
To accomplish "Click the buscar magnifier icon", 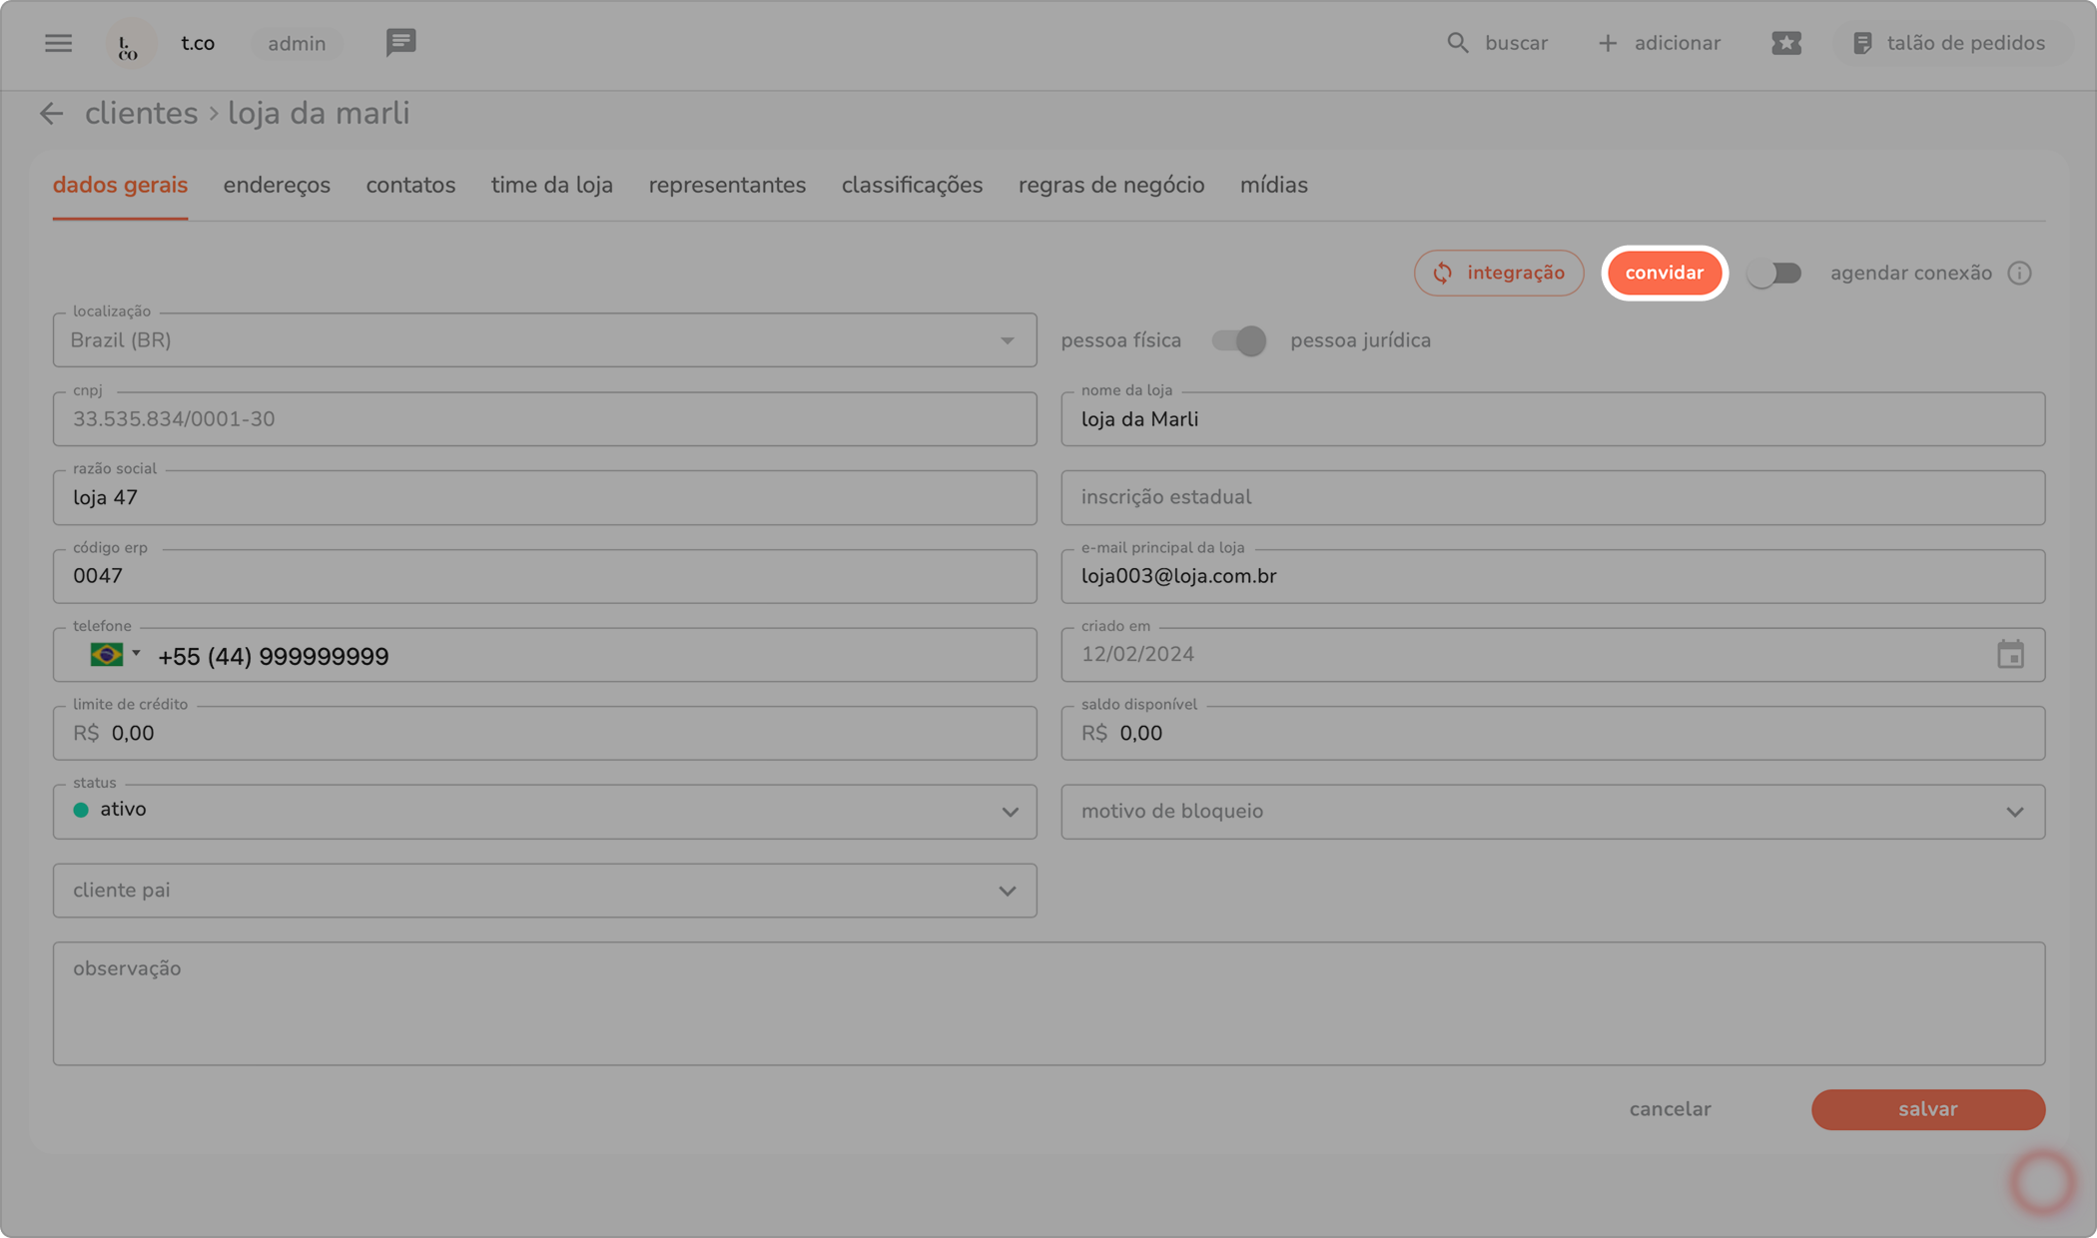I will click(1457, 43).
